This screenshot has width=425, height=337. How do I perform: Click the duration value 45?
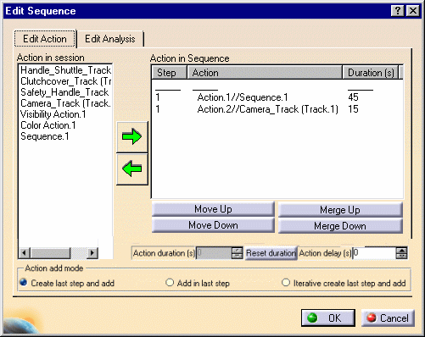pos(354,97)
